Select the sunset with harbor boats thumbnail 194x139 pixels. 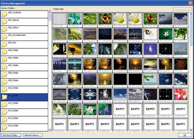[x=150, y=64]
